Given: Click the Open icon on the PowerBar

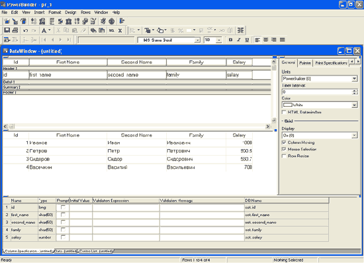Looking at the screenshot, I should click(23, 21).
